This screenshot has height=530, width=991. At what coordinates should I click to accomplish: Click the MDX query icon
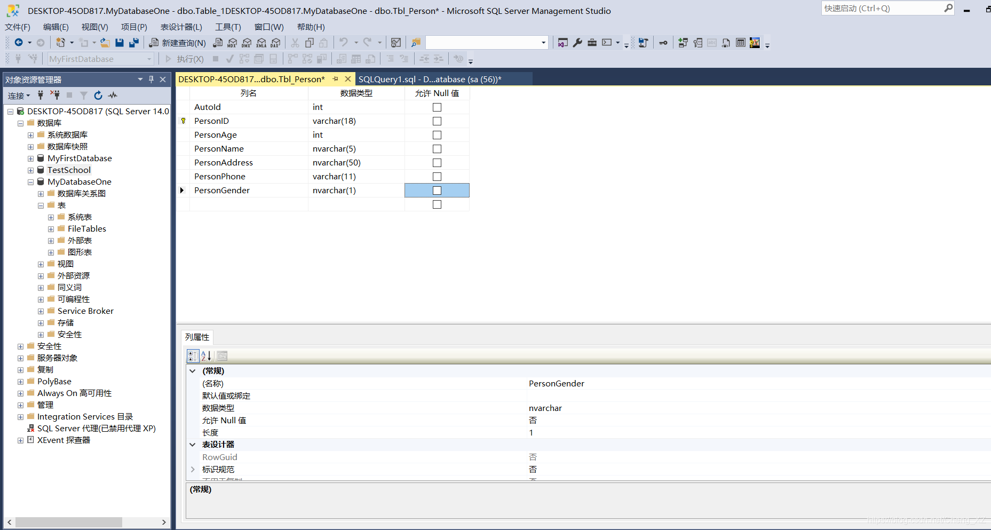pyautogui.click(x=232, y=43)
